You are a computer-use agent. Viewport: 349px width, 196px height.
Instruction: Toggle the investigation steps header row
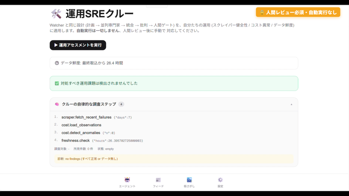coord(174,104)
